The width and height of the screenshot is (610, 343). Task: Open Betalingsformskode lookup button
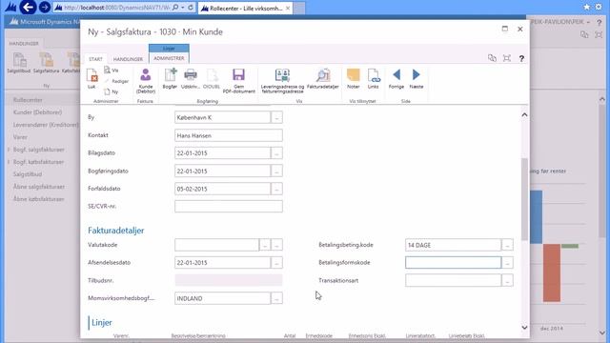tap(507, 263)
